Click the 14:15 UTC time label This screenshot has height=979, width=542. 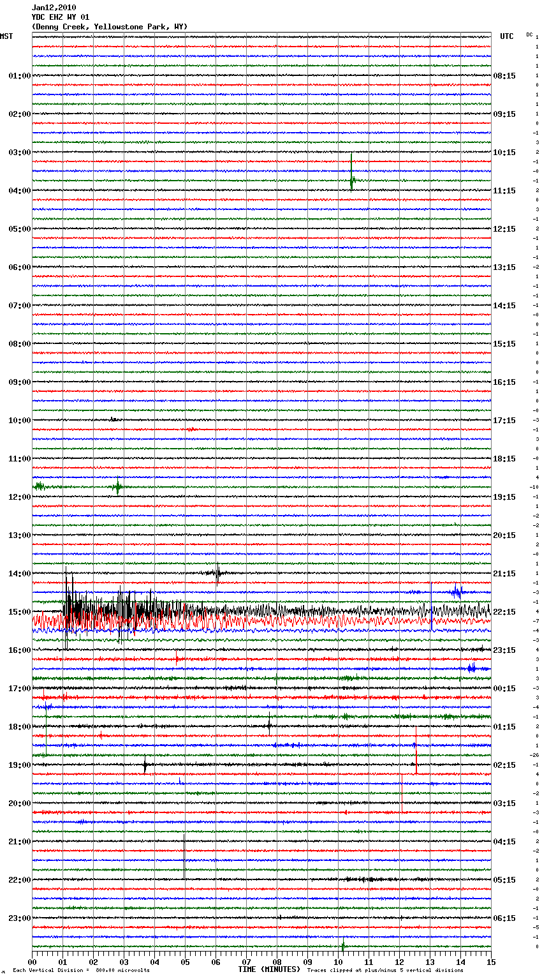point(504,306)
